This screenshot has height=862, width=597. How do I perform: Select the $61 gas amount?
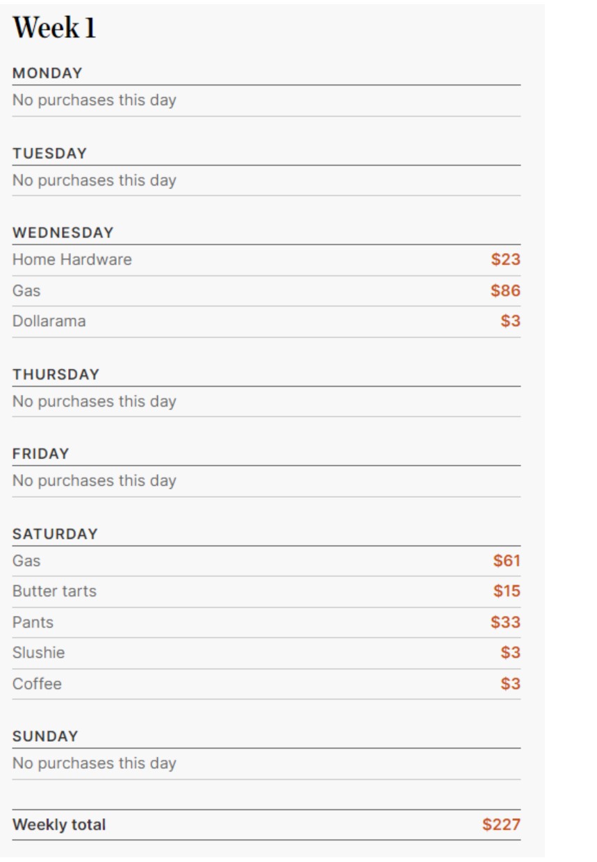[x=507, y=560]
